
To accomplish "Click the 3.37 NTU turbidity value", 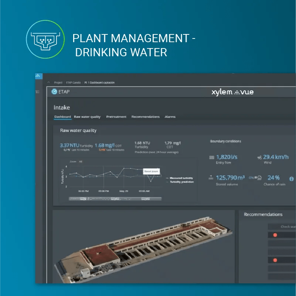I will (x=69, y=145).
